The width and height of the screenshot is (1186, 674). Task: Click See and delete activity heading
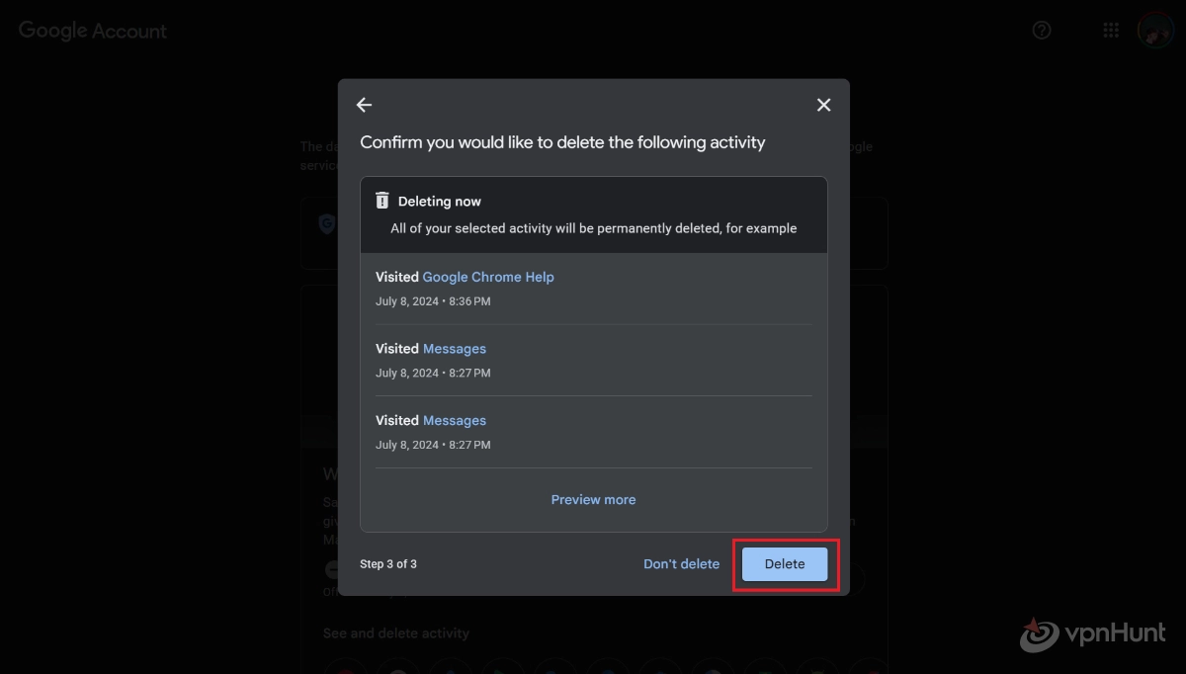[396, 633]
